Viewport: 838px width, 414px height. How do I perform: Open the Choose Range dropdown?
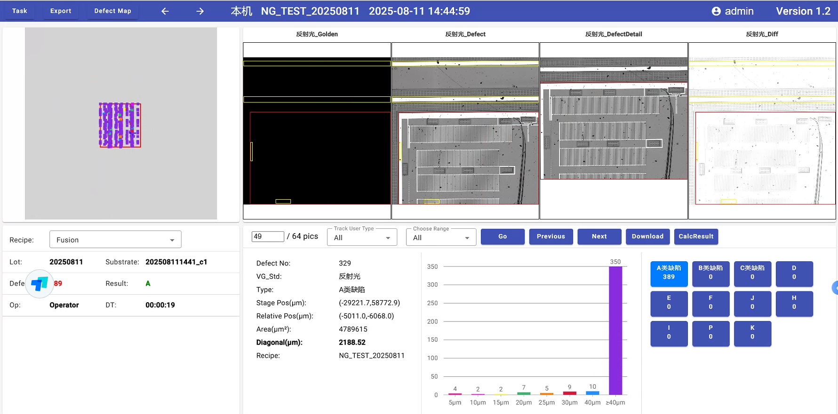[x=441, y=237]
